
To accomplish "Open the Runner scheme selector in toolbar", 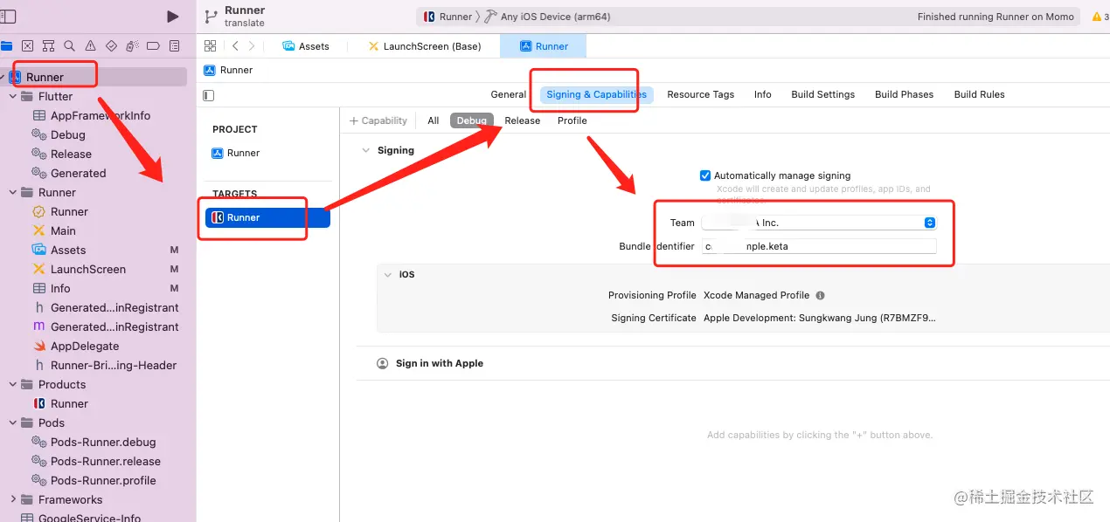I will [x=447, y=17].
